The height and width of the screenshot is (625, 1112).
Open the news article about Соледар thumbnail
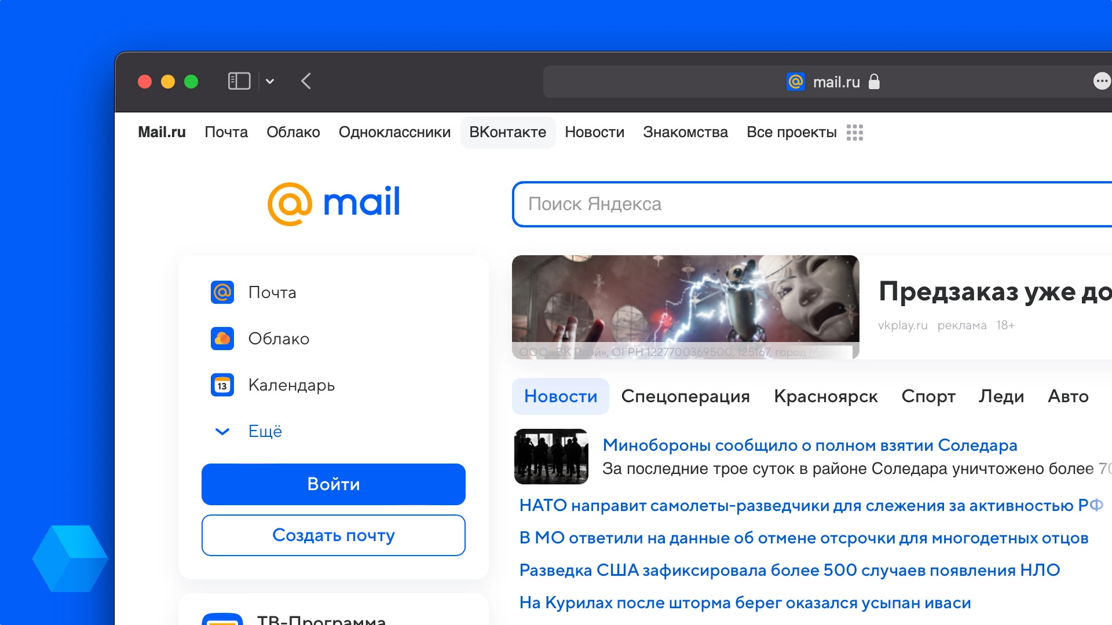pyautogui.click(x=551, y=457)
